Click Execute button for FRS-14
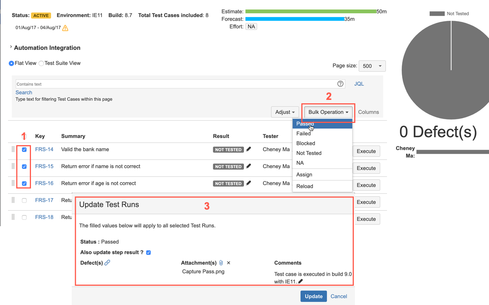This screenshot has width=489, height=305. tap(366, 151)
